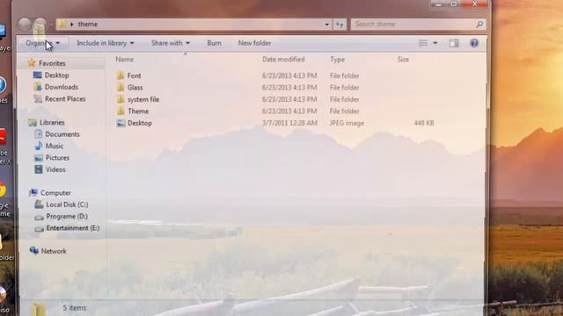Click the 5 items status text
The height and width of the screenshot is (316, 563).
tap(75, 308)
